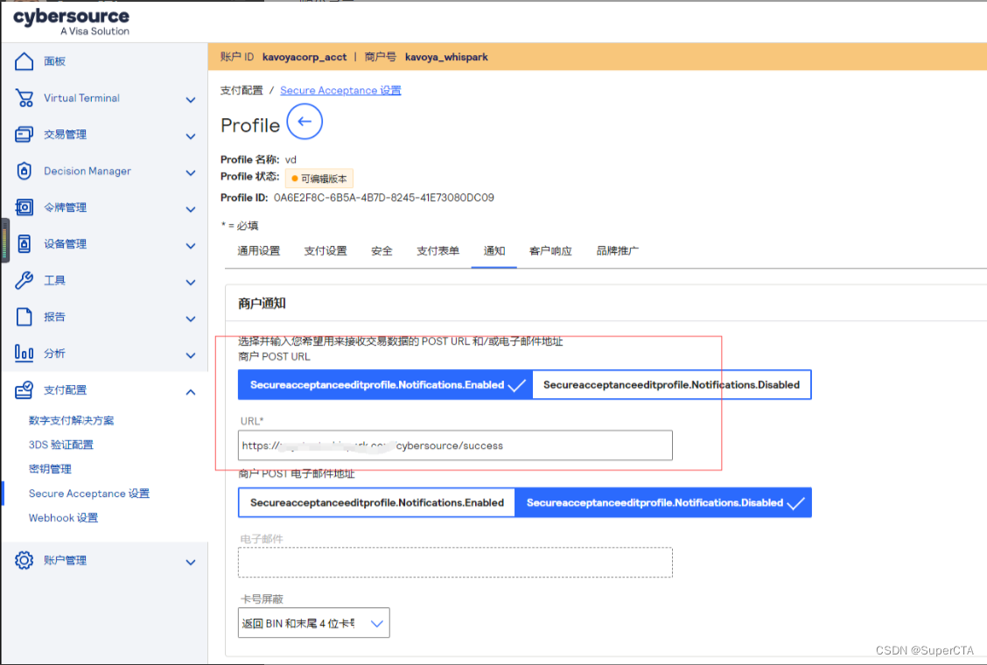
Task: Expand the Decision Manager chevron
Action: [x=191, y=172]
